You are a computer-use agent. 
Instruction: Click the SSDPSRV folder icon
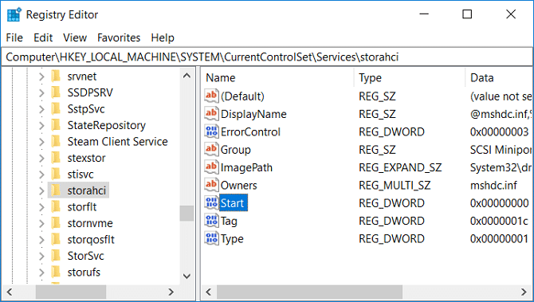tap(56, 92)
